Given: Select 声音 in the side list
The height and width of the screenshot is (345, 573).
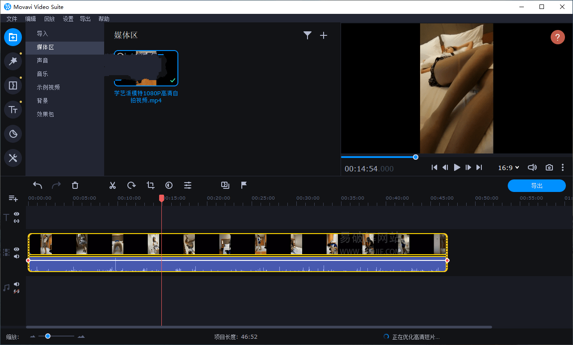Looking at the screenshot, I should tap(65, 60).
